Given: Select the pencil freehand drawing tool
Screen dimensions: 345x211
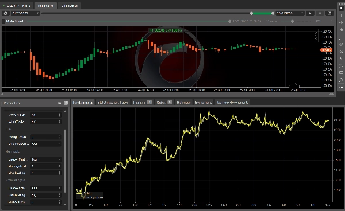Looking at the screenshot, I should (x=341, y=44).
